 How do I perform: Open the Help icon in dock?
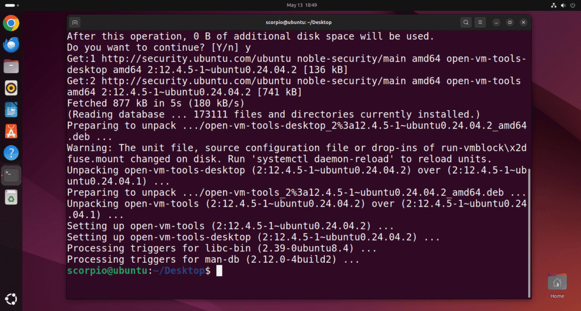tap(11, 153)
